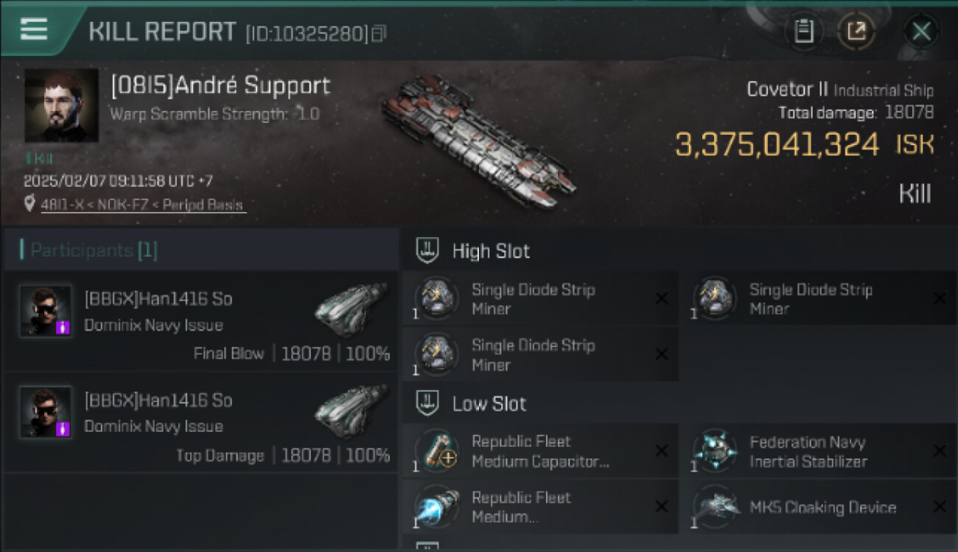Click the Republic Fleet Medium Capacitor module icon
Image resolution: width=958 pixels, height=552 pixels.
click(437, 451)
